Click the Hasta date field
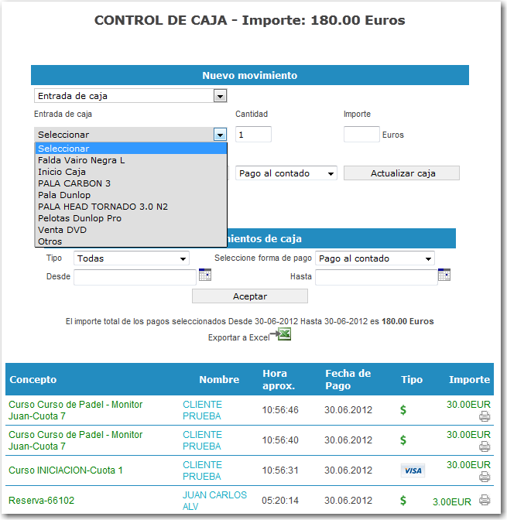The width and height of the screenshot is (507, 520). click(x=376, y=277)
